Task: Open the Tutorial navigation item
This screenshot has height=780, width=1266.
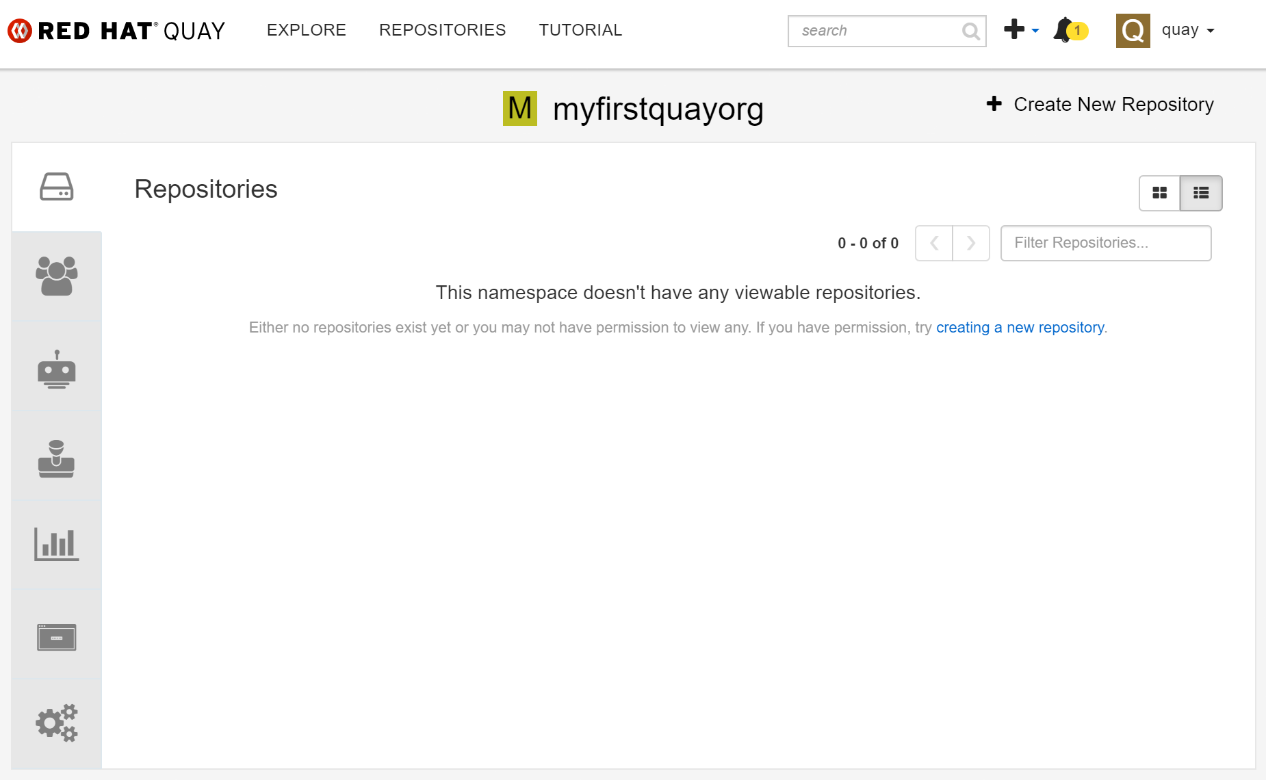Action: coord(580,30)
